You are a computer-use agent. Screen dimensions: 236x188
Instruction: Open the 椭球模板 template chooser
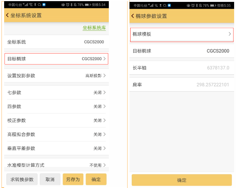182,34
